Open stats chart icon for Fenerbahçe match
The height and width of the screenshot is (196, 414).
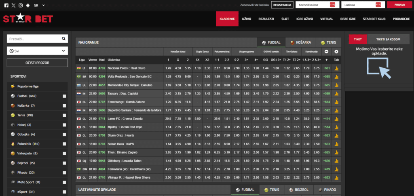pyautogui.click(x=336, y=102)
